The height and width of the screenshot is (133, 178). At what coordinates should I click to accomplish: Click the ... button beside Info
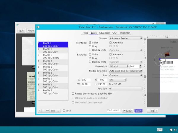coord(58,111)
